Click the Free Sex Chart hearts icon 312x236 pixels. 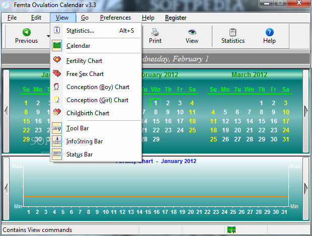tap(57, 73)
